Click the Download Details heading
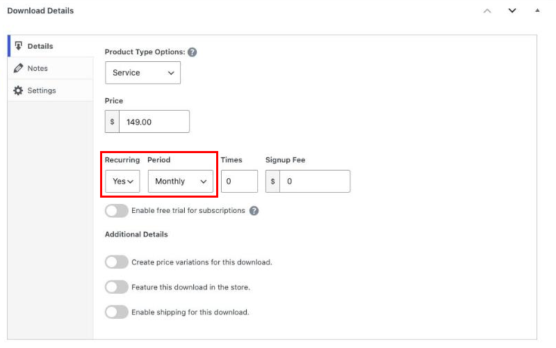The width and height of the screenshot is (556, 348). (40, 11)
